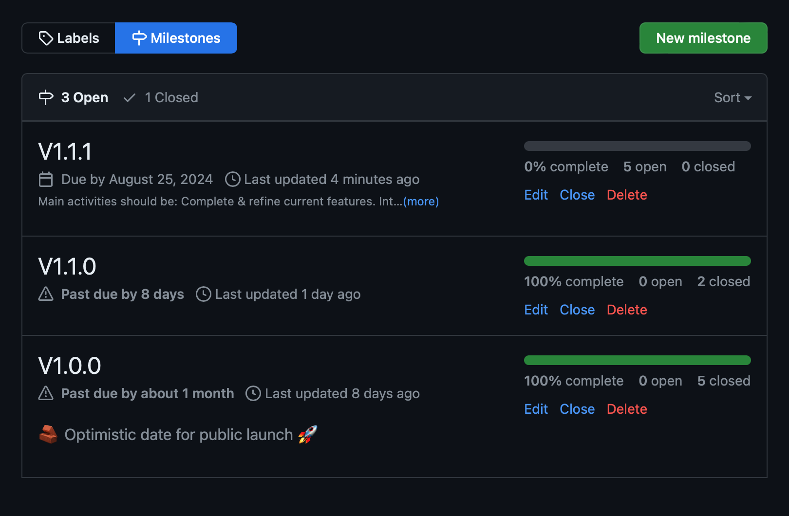Close the V1.1.0 milestone
789x516 pixels.
tap(577, 310)
